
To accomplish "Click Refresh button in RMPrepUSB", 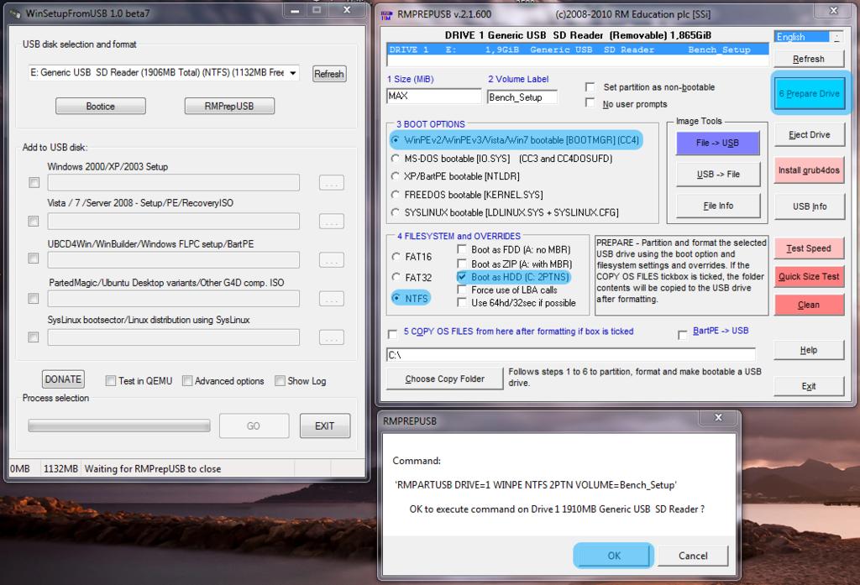I will pyautogui.click(x=809, y=59).
